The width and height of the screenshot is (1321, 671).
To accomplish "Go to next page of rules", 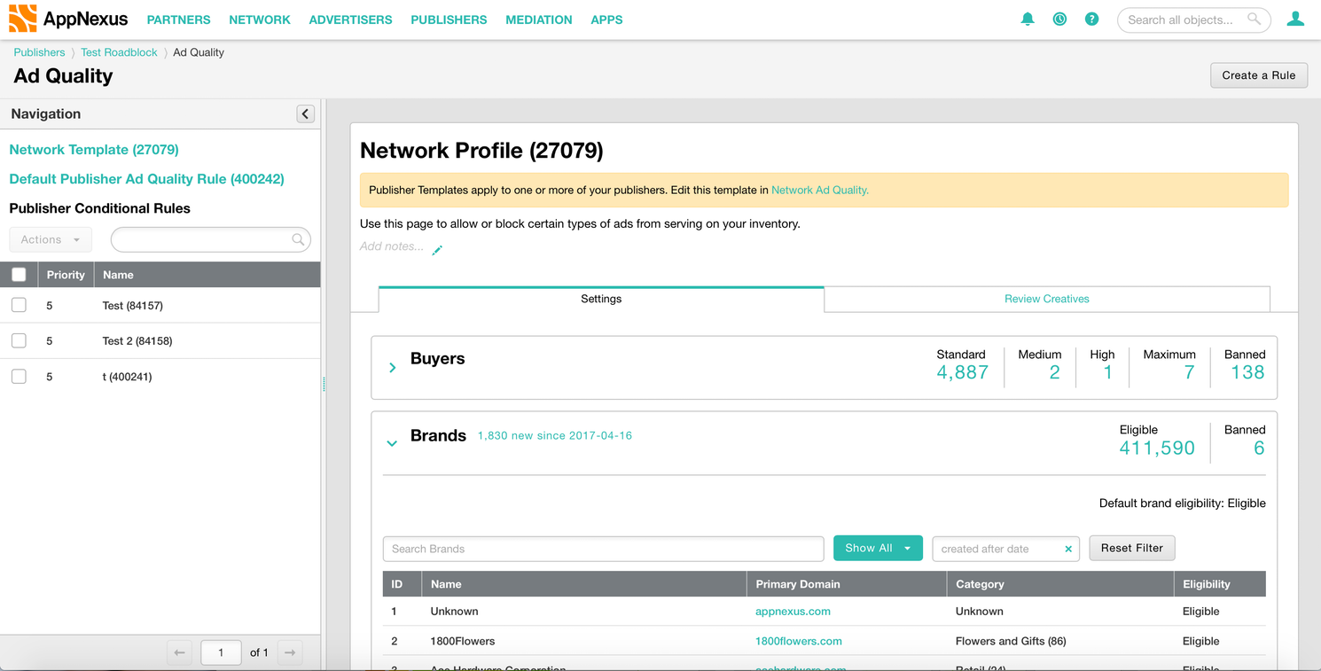I will click(x=290, y=652).
